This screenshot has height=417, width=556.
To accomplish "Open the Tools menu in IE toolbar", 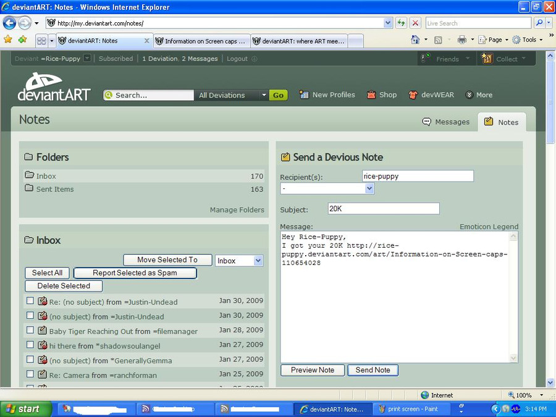I will (x=528, y=40).
